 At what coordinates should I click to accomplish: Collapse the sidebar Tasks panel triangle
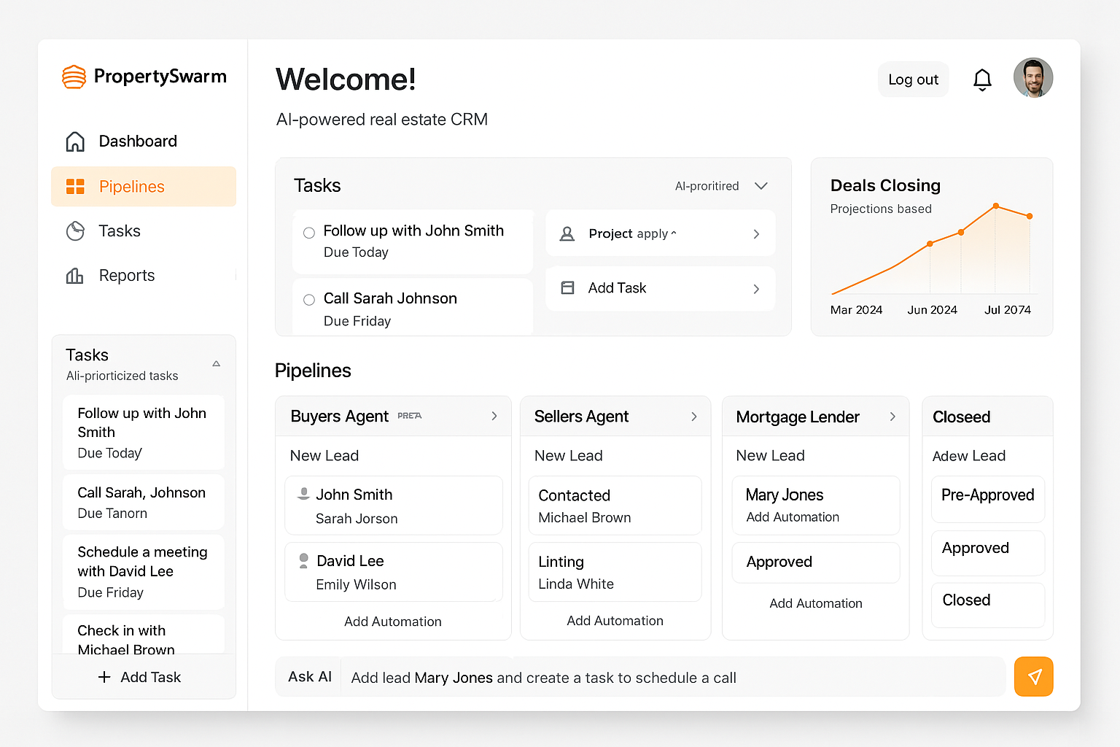[x=217, y=363]
